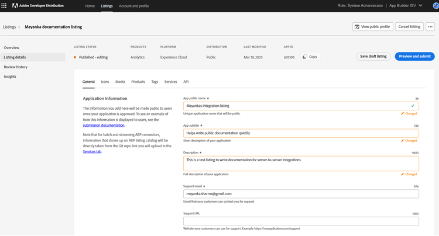
Task: Go to Insights in sidebar
Action: point(10,77)
